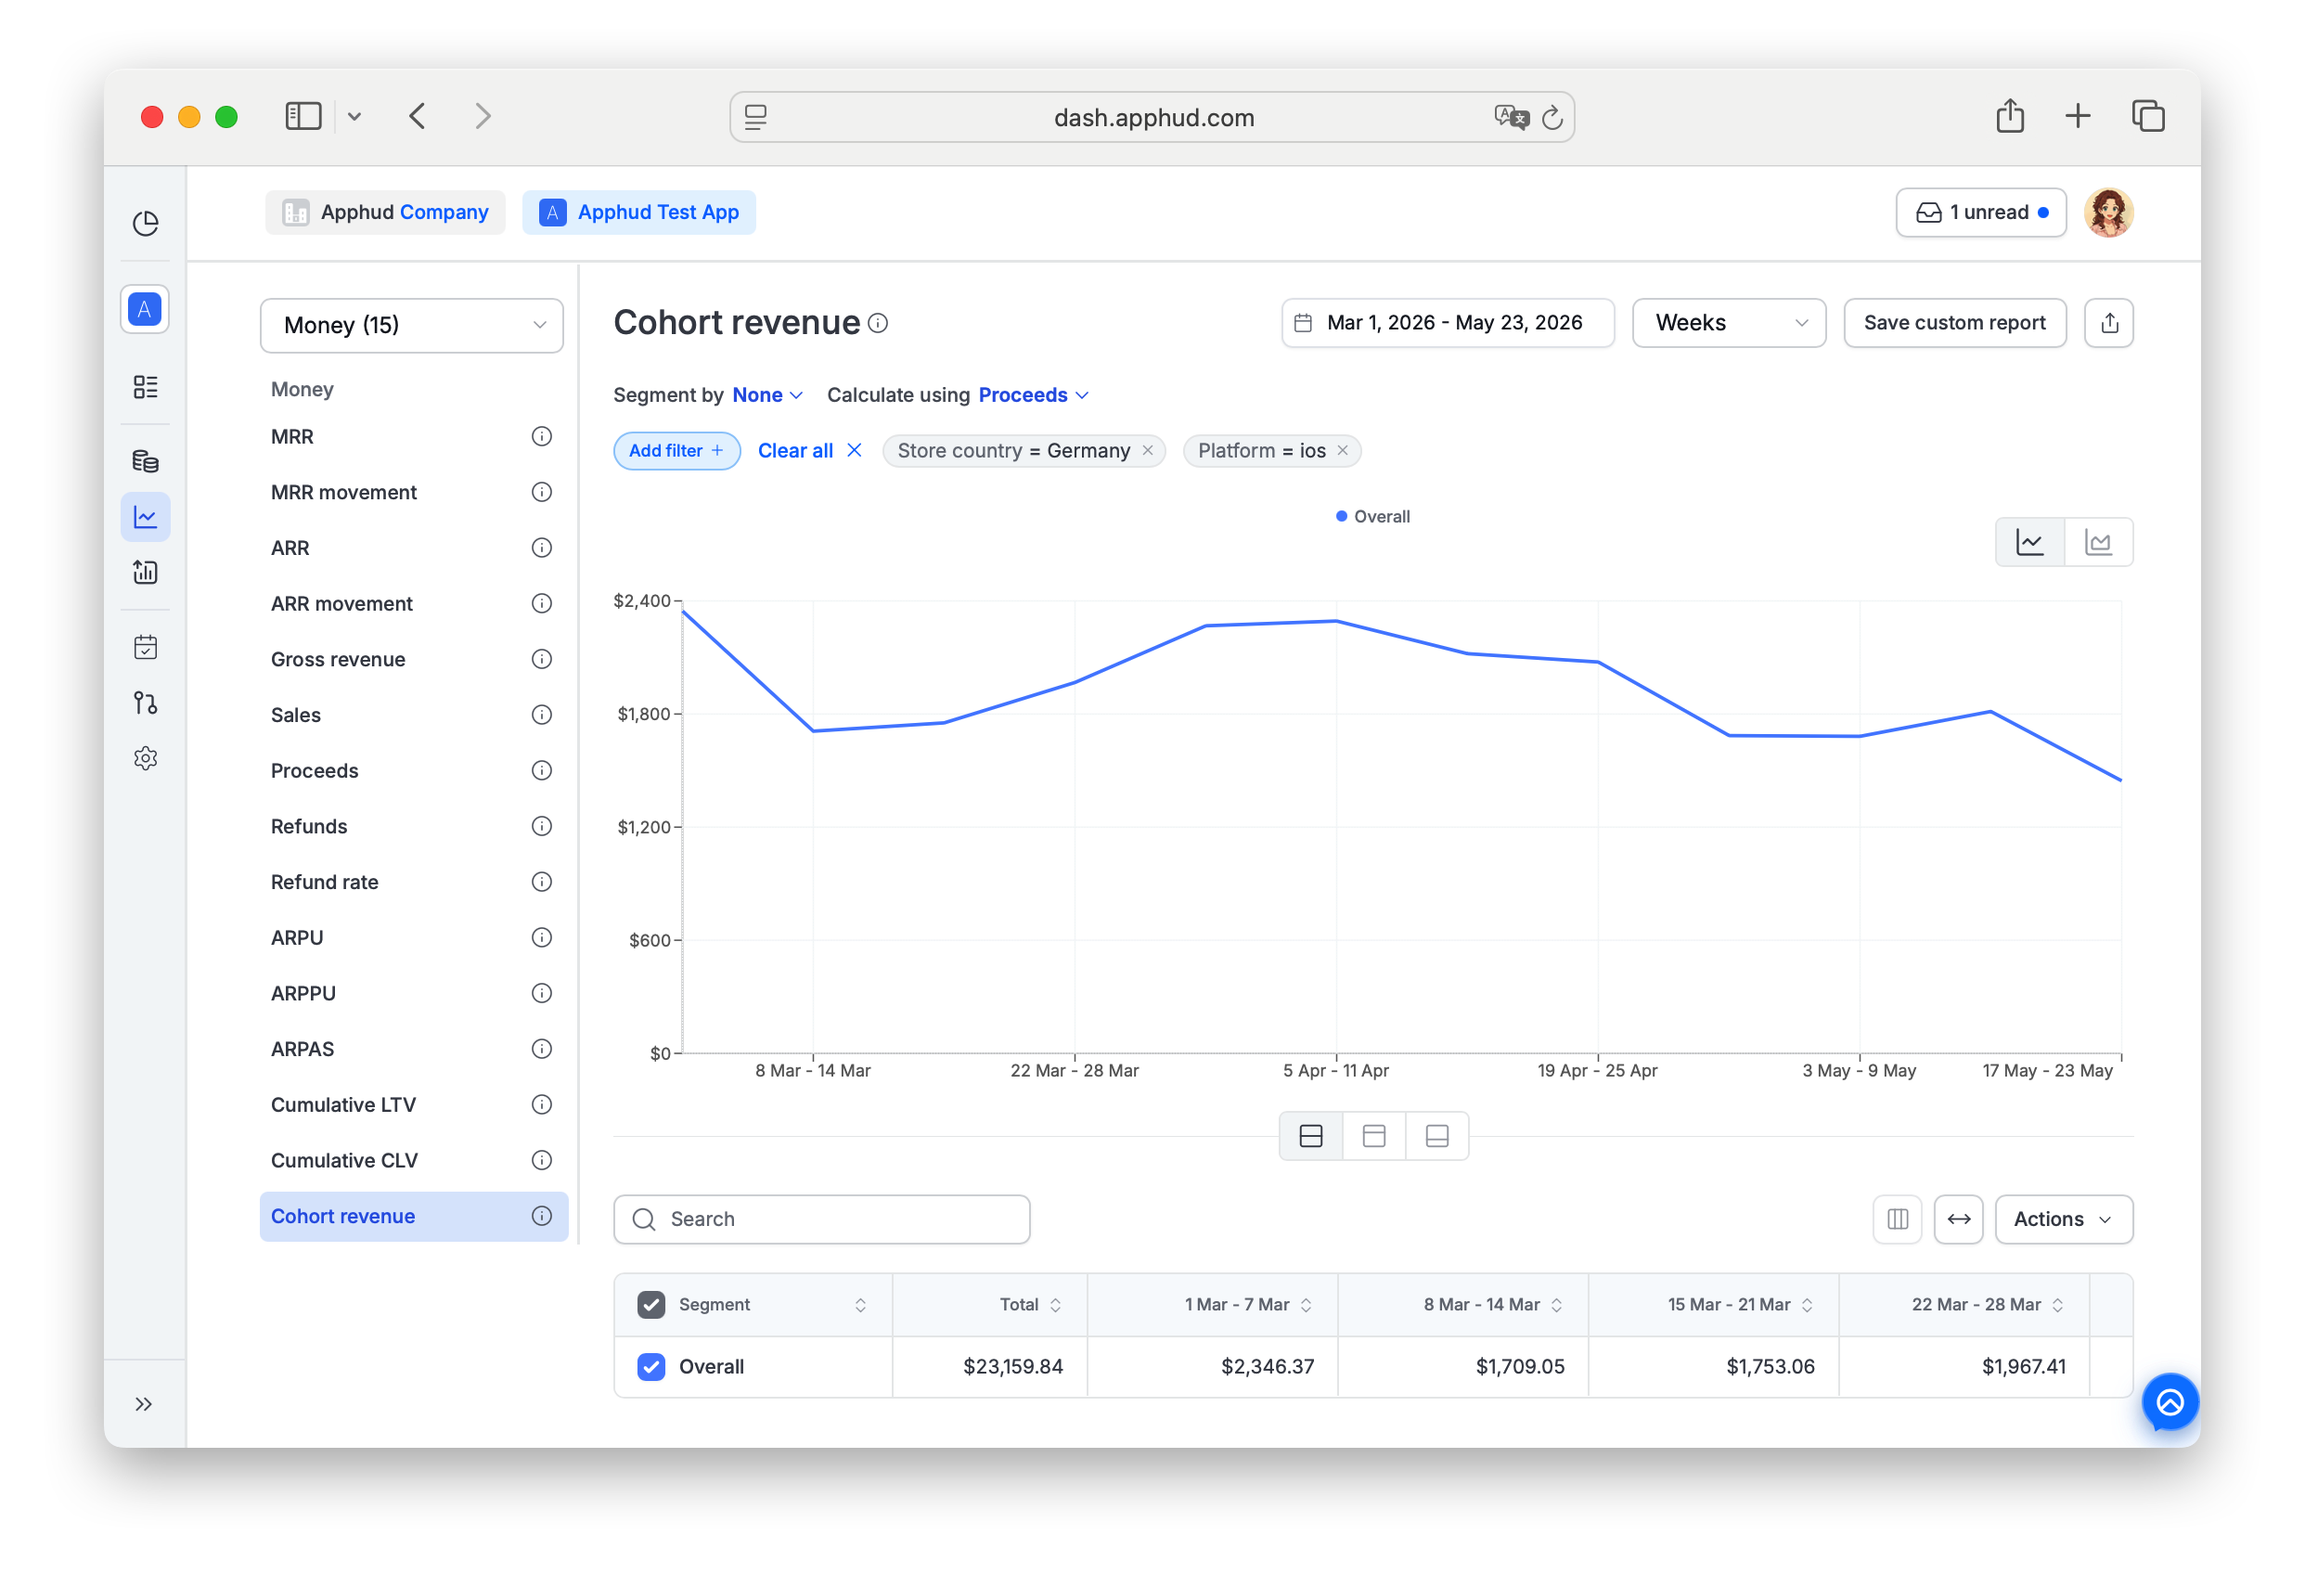
Task: Open table columns configuration icon
Action: coord(1899,1221)
